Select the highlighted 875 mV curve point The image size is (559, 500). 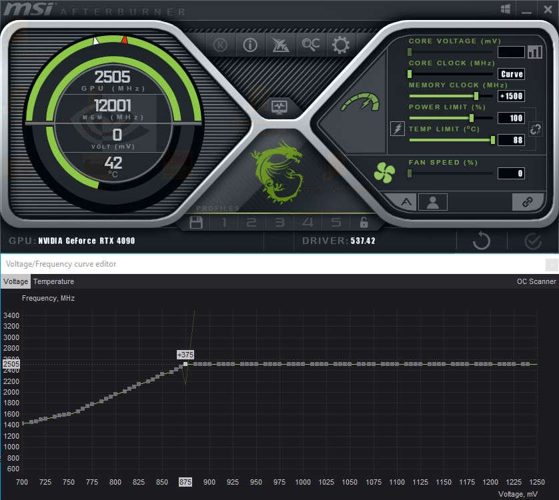point(185,364)
